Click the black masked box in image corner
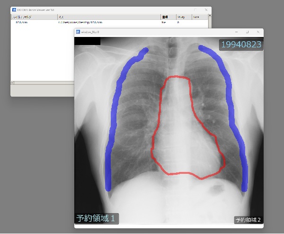Screen dimensions: 284x234 tap(88, 41)
